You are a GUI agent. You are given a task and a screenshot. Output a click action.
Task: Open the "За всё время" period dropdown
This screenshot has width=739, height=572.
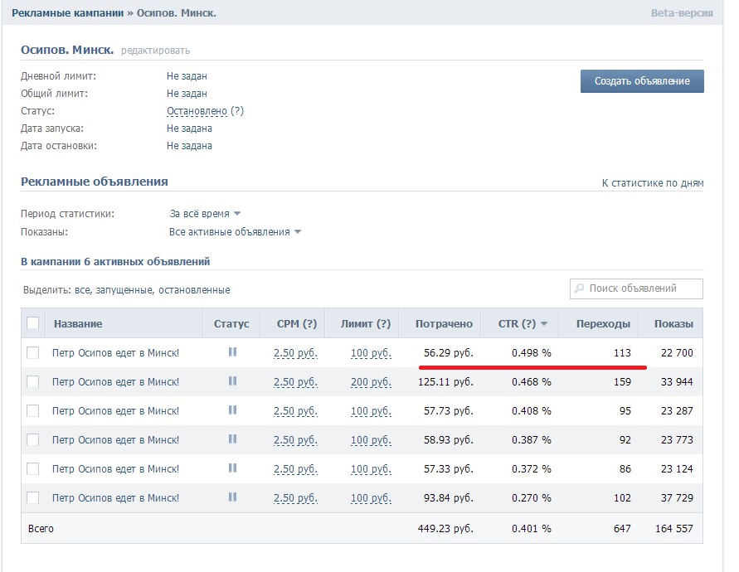point(205,214)
